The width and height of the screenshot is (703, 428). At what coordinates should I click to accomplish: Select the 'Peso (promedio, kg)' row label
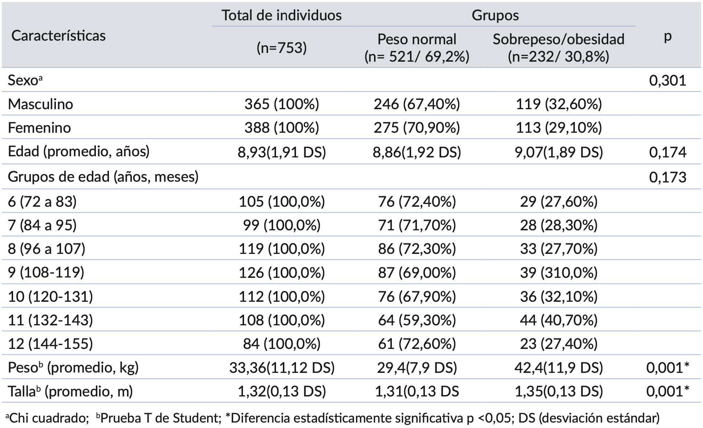click(x=73, y=367)
